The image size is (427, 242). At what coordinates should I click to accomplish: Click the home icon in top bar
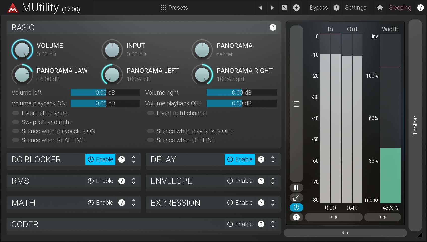[380, 8]
